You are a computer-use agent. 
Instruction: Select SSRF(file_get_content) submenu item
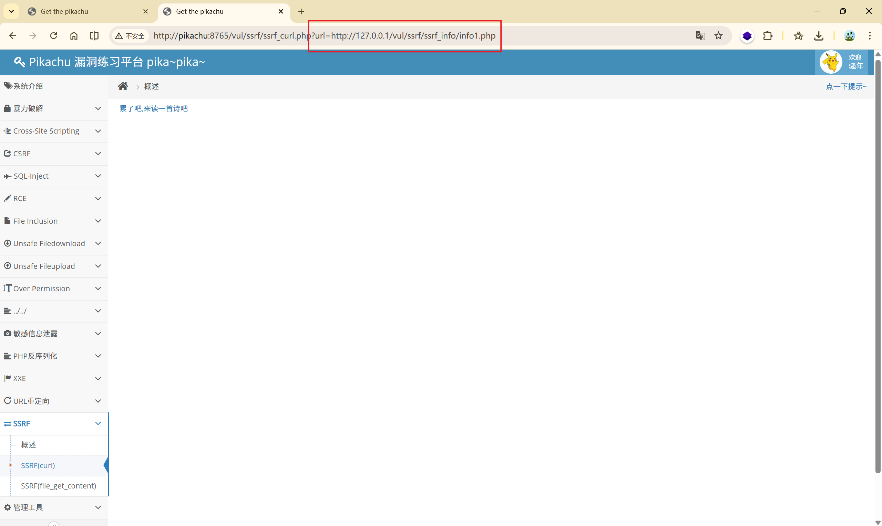[x=59, y=486]
